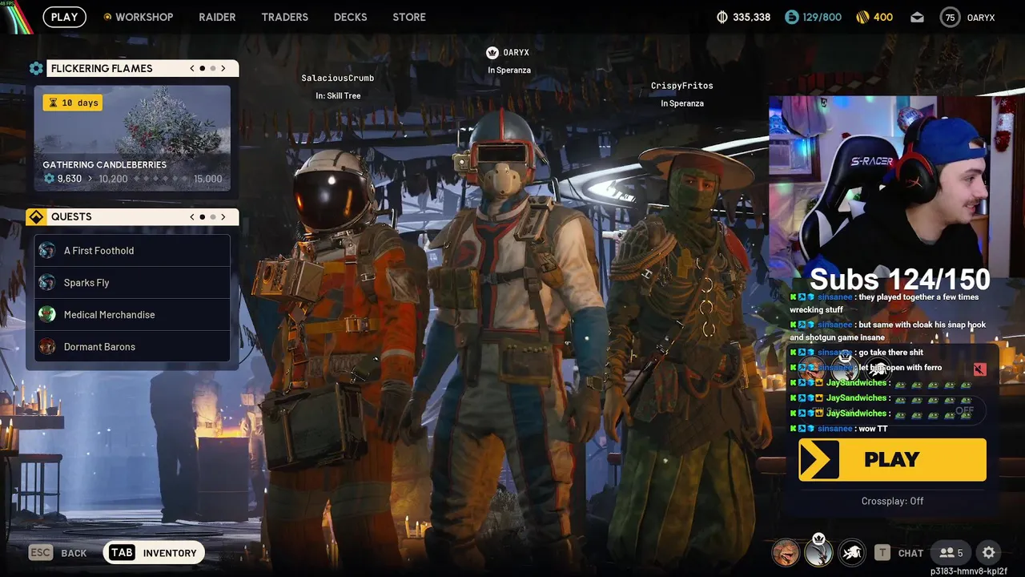Click the Workshop notification dot icon
Viewport: 1025px width, 577px height.
pos(107,17)
